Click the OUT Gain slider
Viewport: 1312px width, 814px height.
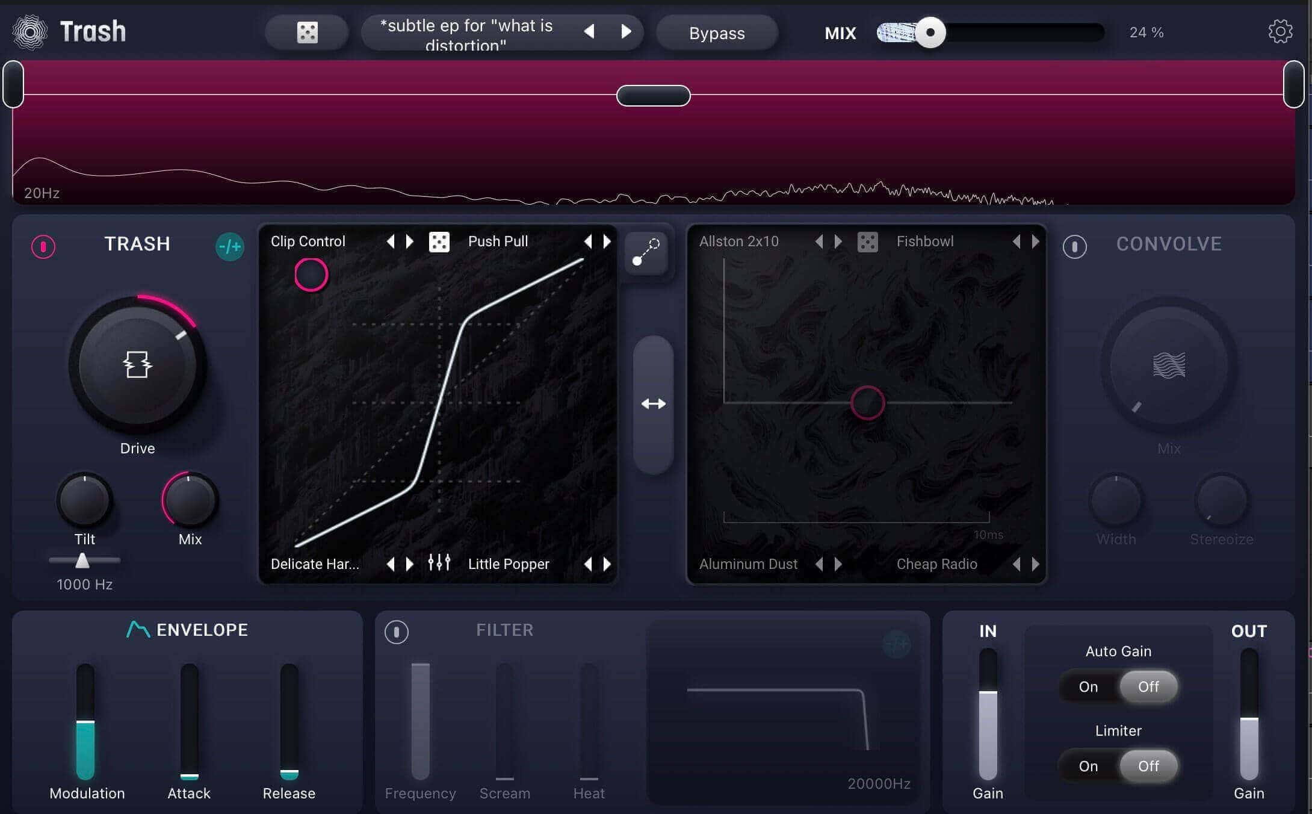click(x=1249, y=714)
